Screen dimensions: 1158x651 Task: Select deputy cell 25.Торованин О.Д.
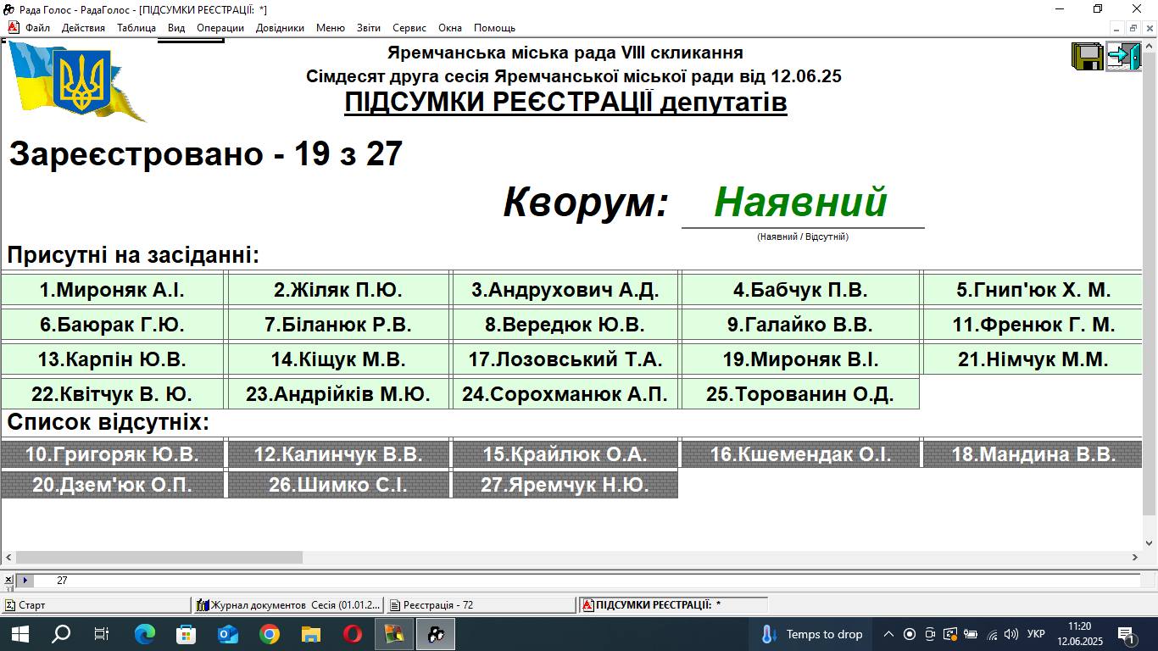[x=799, y=394]
